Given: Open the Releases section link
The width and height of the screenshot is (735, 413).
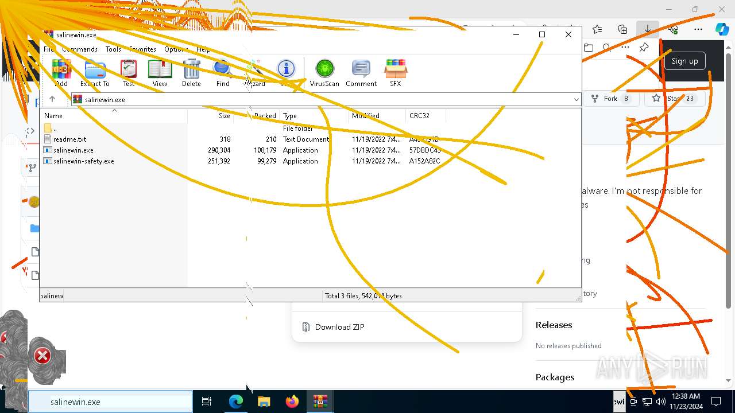Looking at the screenshot, I should [x=554, y=325].
